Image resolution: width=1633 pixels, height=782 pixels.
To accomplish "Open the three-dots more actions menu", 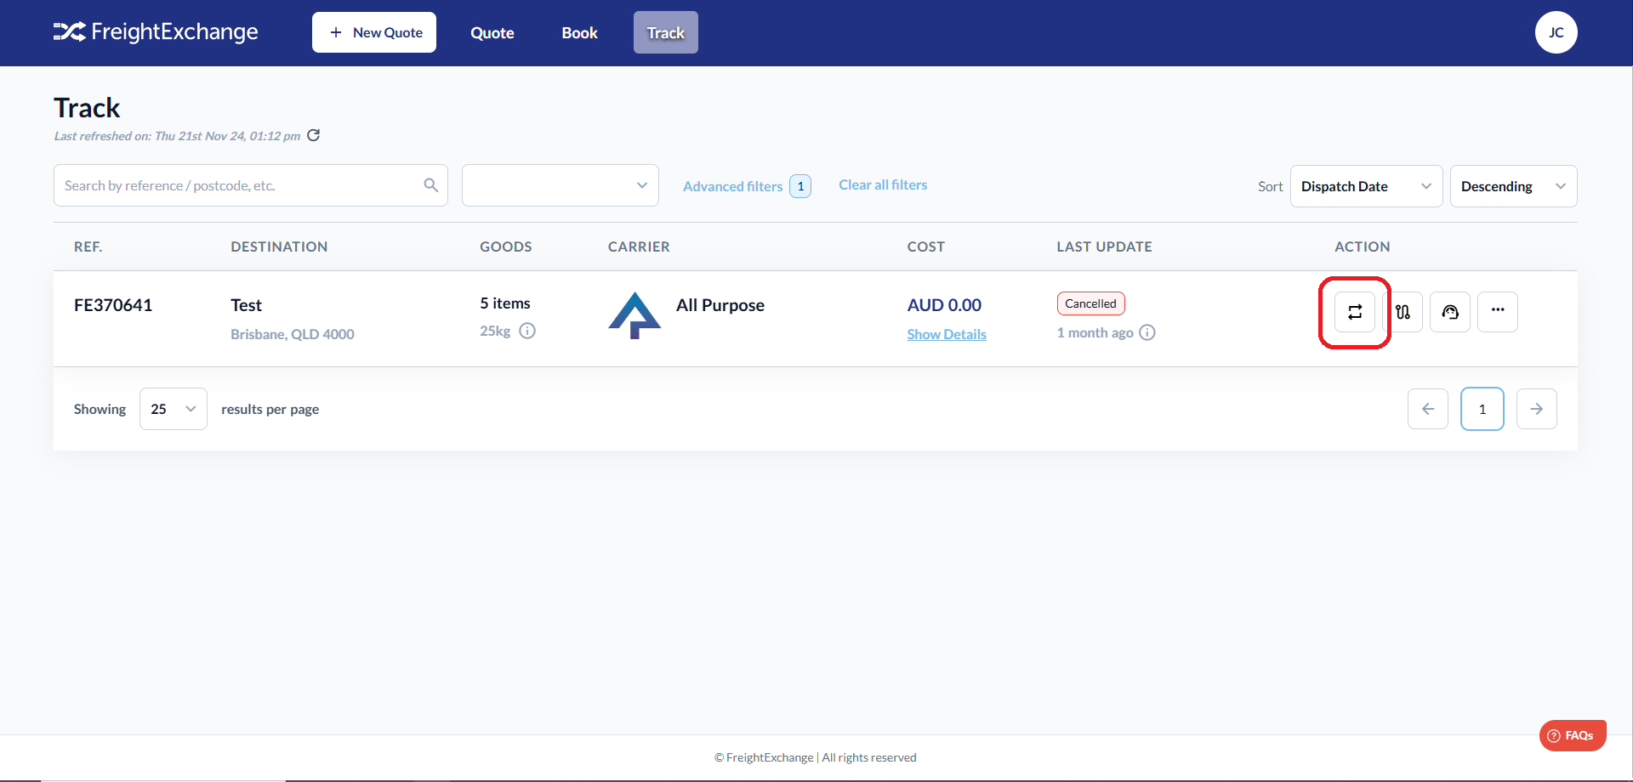I will (x=1498, y=312).
